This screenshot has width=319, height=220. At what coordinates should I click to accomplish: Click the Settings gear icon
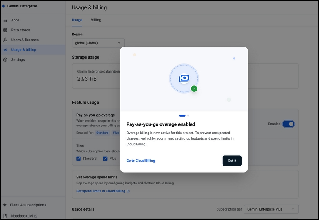pyautogui.click(x=5, y=60)
